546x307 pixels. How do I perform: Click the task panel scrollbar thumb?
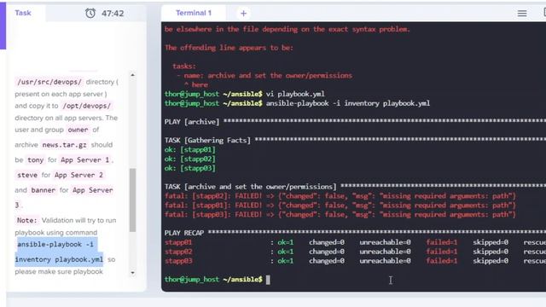click(x=133, y=200)
